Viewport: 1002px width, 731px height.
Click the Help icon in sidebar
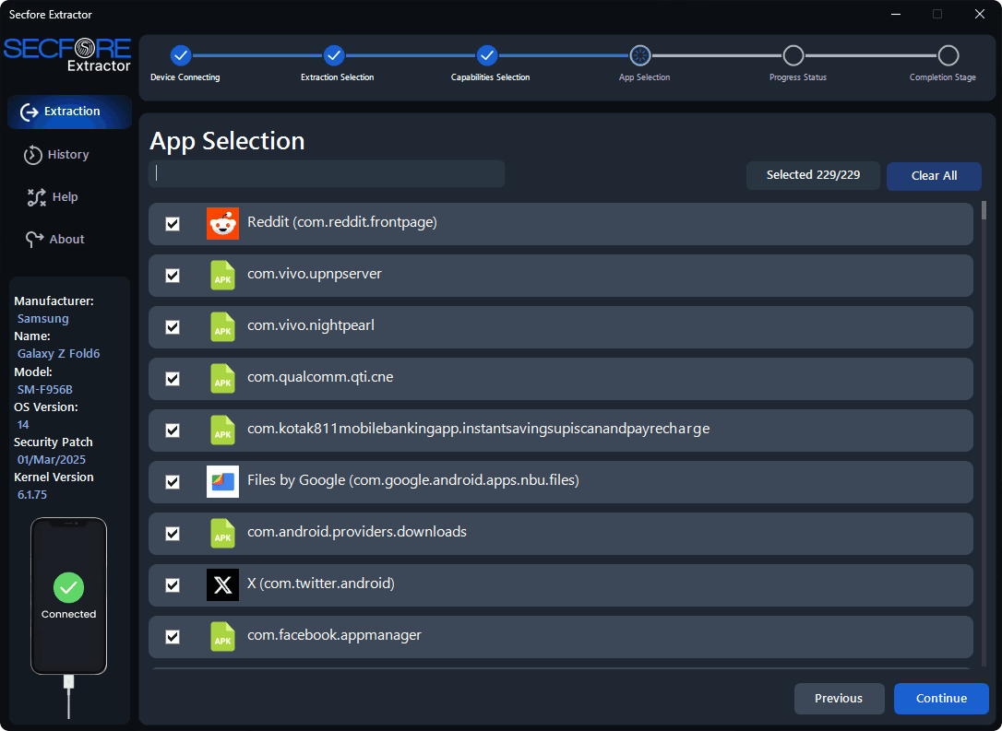click(36, 197)
